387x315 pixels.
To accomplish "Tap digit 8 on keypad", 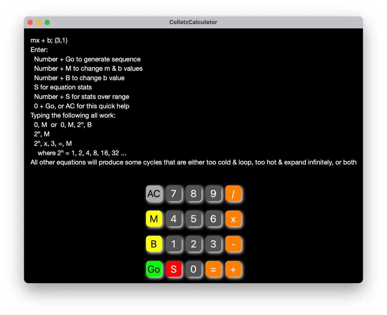I will point(193,194).
